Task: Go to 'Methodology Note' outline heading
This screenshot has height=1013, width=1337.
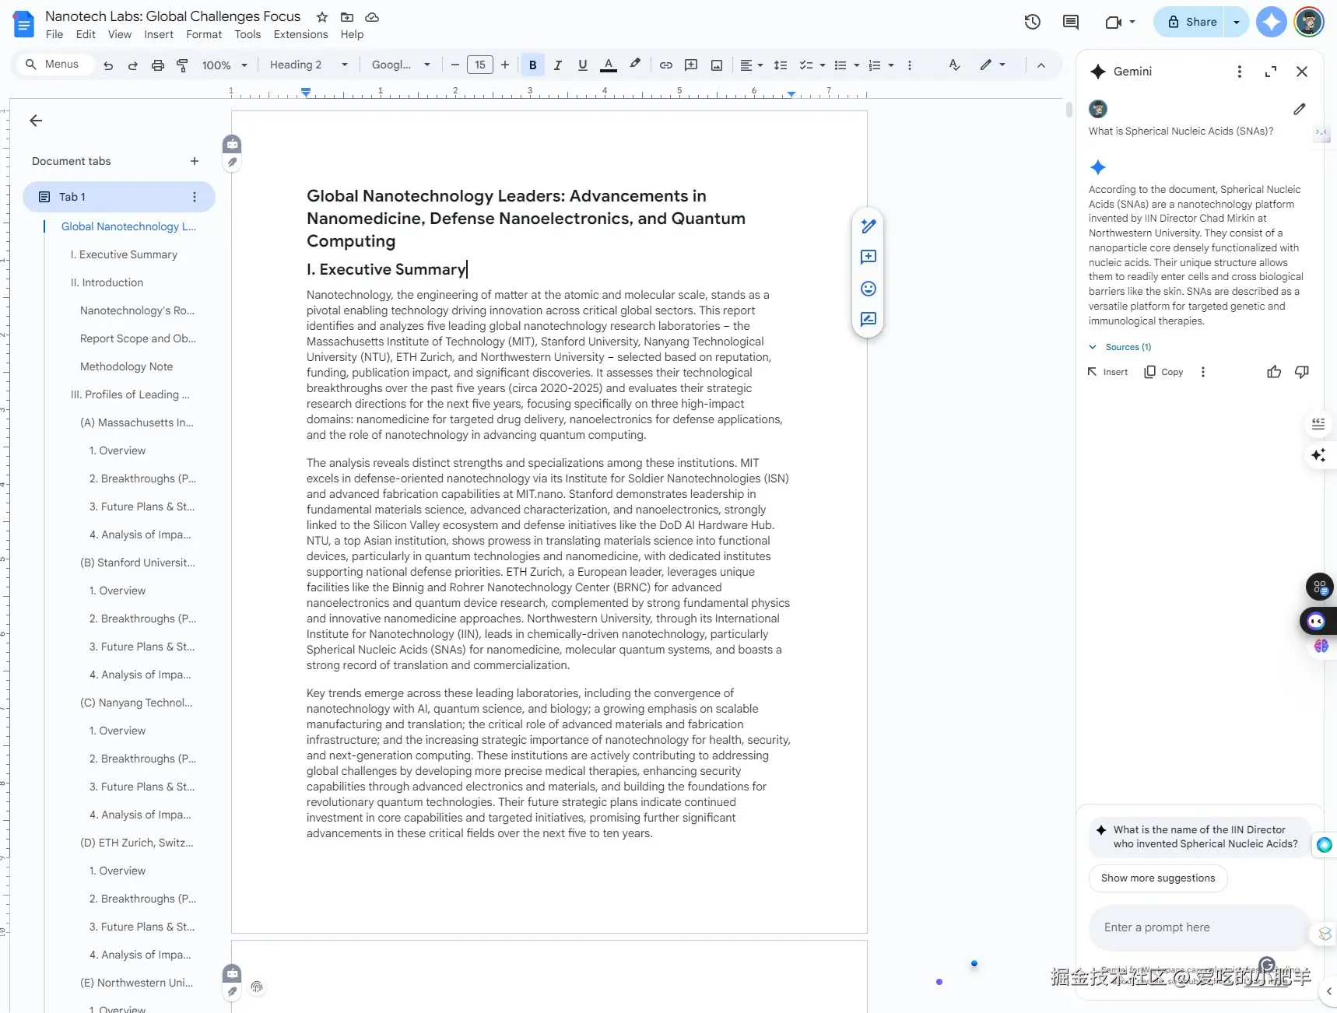Action: [126, 366]
